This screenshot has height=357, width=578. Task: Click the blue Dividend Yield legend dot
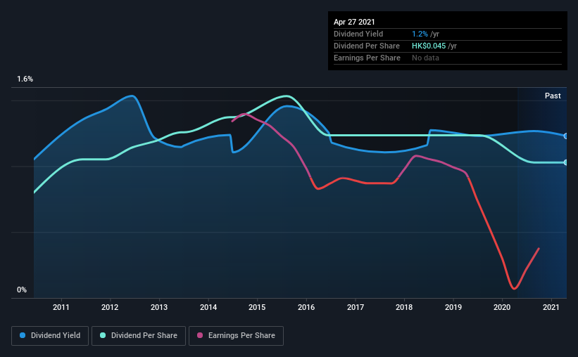coord(23,335)
